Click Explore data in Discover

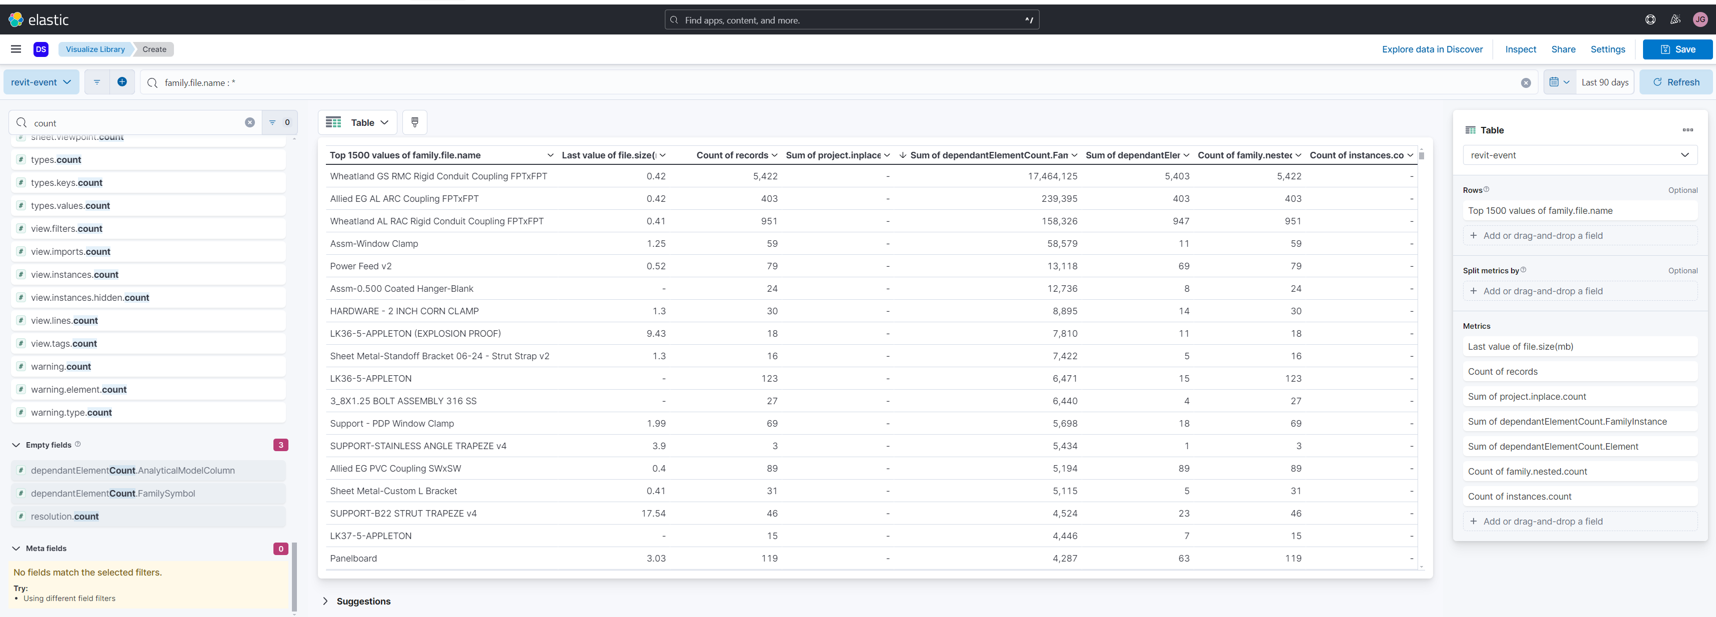[1432, 49]
